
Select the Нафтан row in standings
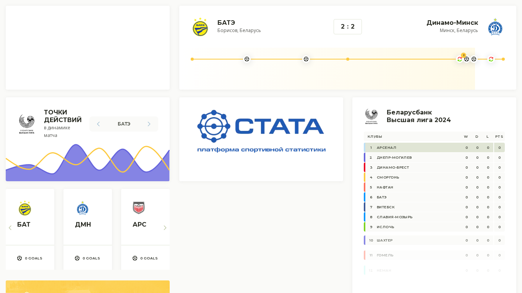click(434, 187)
